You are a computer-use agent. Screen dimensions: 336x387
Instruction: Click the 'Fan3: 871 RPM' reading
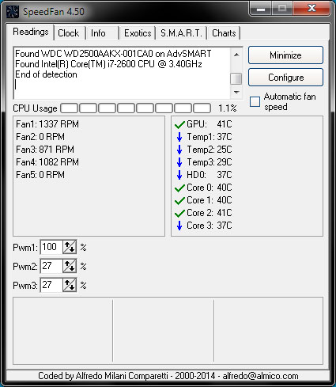[x=45, y=150]
